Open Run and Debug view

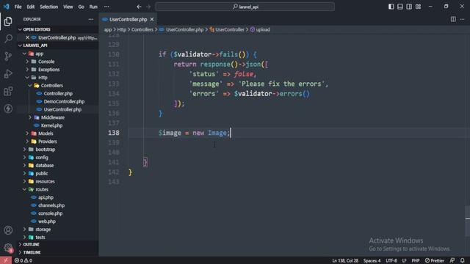coord(8,73)
